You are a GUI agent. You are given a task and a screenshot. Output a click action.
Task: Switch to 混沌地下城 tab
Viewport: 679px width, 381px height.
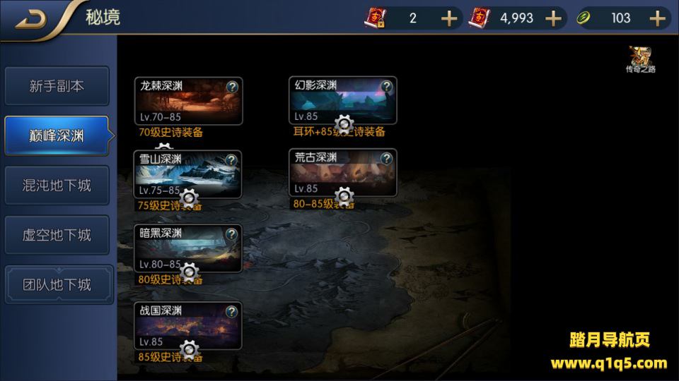[x=57, y=186]
